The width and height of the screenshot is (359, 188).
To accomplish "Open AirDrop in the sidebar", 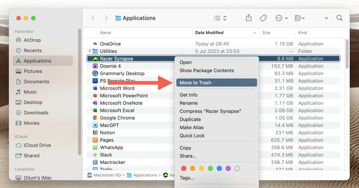I will [x=32, y=40].
